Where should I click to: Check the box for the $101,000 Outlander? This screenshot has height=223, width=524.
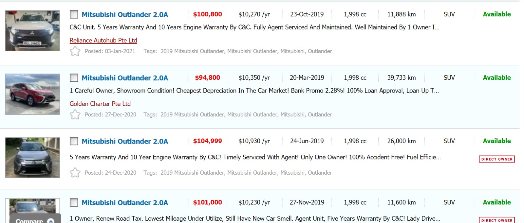click(74, 202)
